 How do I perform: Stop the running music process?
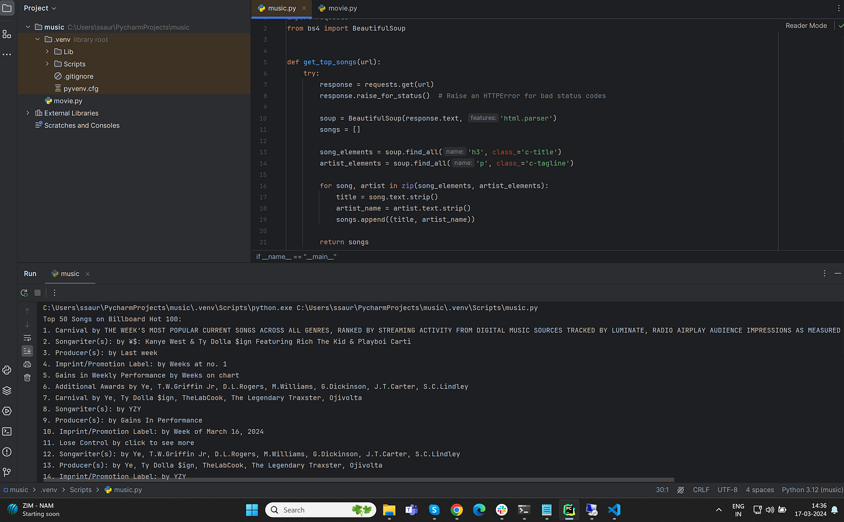click(x=37, y=293)
